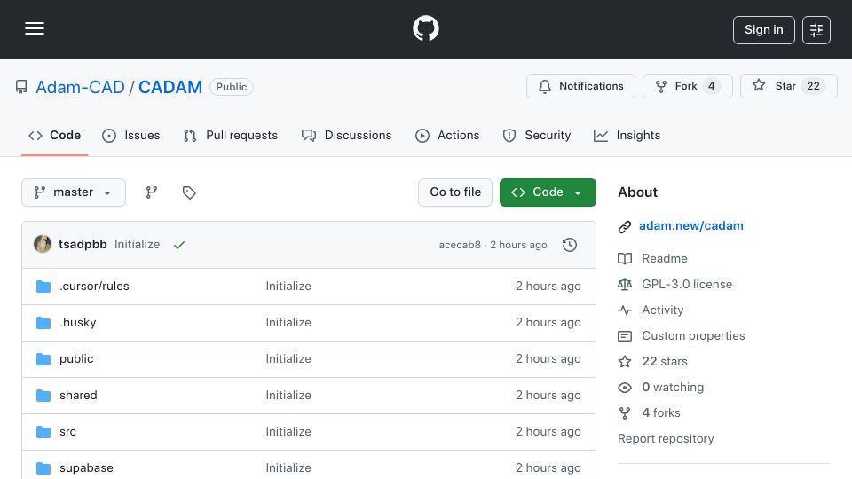Open the Discussions tab

[346, 135]
